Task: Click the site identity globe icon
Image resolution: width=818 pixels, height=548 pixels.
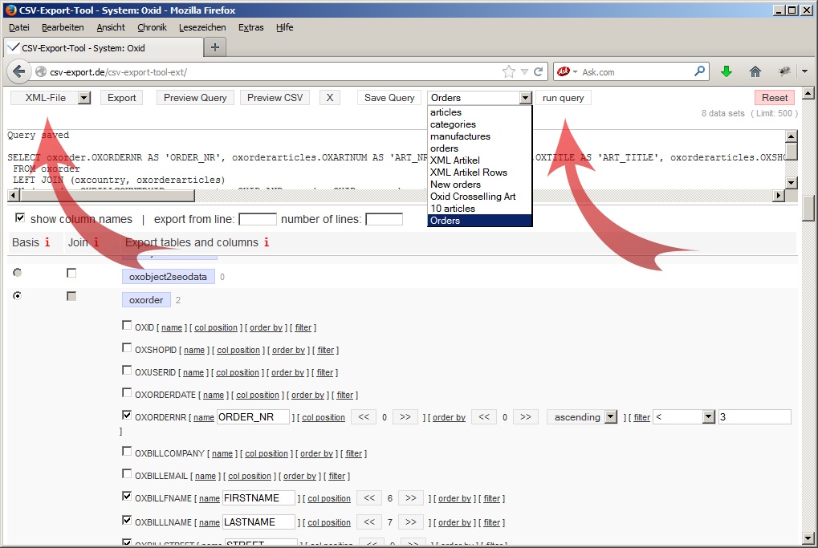Action: (41, 72)
